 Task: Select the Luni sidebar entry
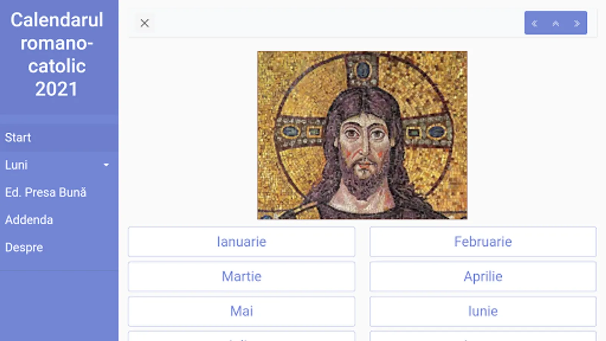(x=16, y=165)
